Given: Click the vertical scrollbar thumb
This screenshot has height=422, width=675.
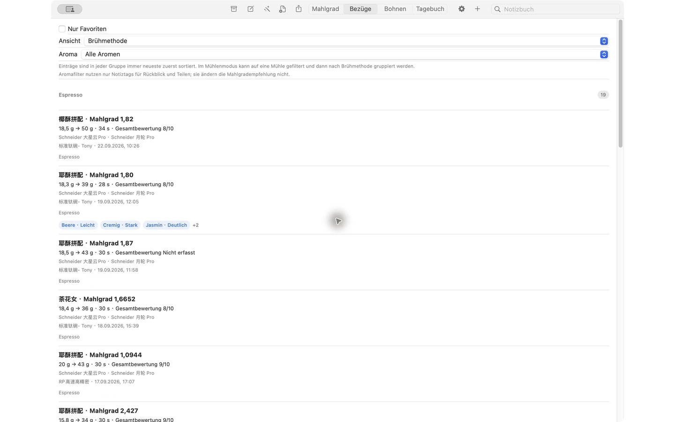Looking at the screenshot, I should [621, 83].
